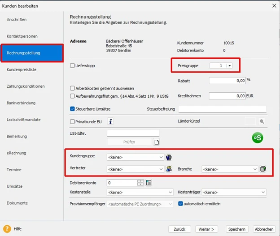Image resolution: width=280 pixels, height=236 pixels.
Task: Open the Vertreter people icon
Action: pos(169,169)
